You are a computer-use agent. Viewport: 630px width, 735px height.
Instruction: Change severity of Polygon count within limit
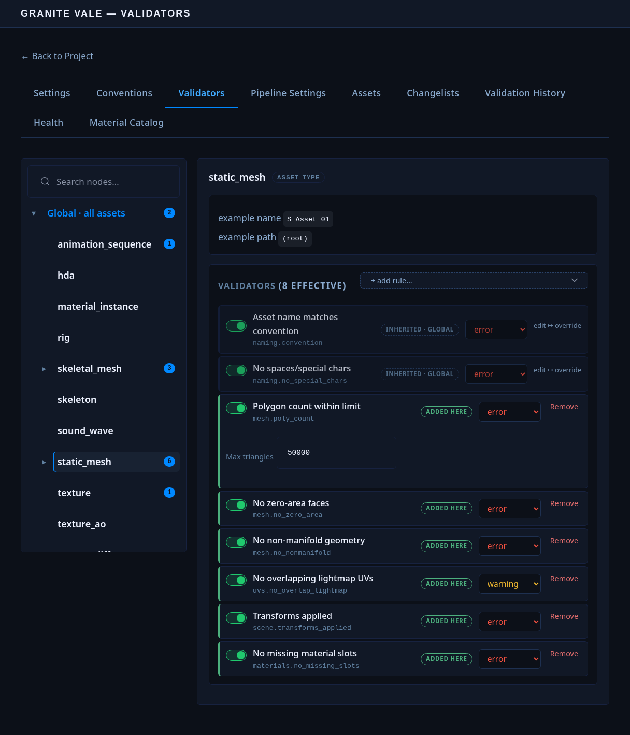click(510, 412)
